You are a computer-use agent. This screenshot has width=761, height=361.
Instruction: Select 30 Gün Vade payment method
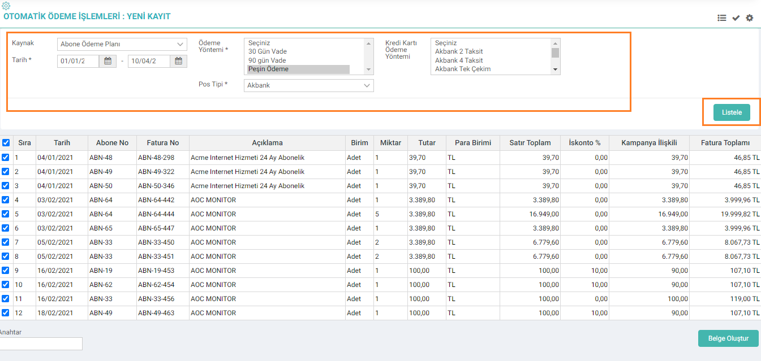pyautogui.click(x=298, y=51)
